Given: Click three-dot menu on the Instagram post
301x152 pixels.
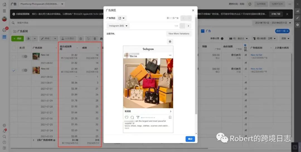Looking at the screenshot, I should (170, 55).
